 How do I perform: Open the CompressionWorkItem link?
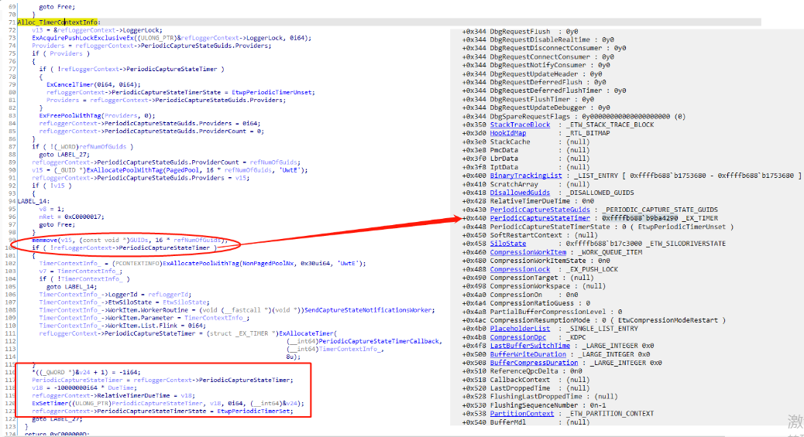(527, 252)
